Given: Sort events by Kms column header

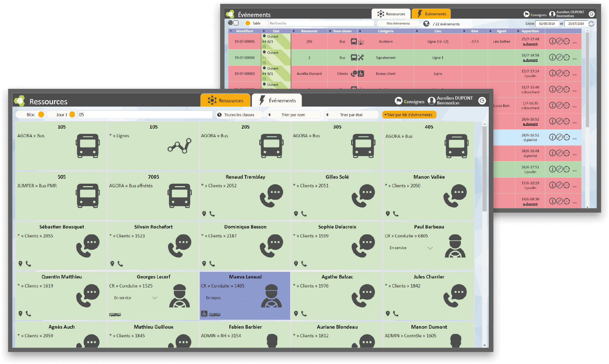Looking at the screenshot, I should pyautogui.click(x=474, y=31).
